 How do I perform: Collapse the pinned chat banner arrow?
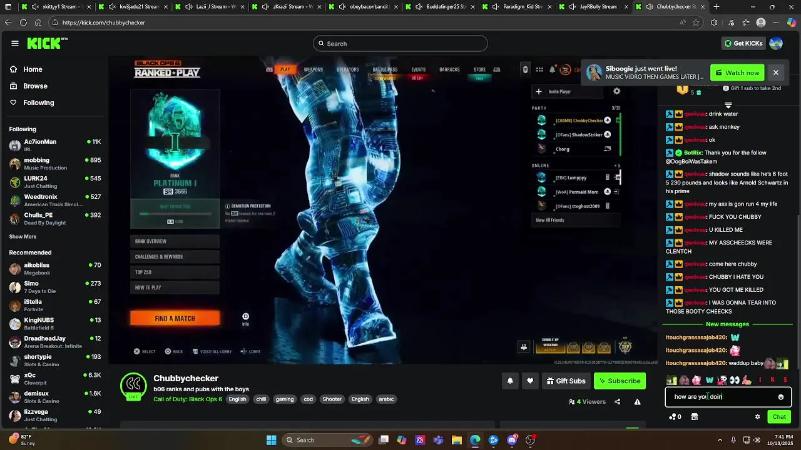pyautogui.click(x=728, y=104)
